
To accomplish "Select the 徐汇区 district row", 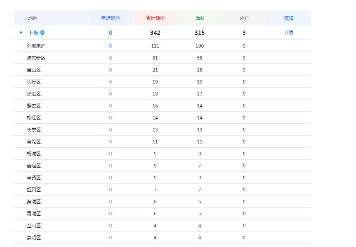I will (x=34, y=94).
